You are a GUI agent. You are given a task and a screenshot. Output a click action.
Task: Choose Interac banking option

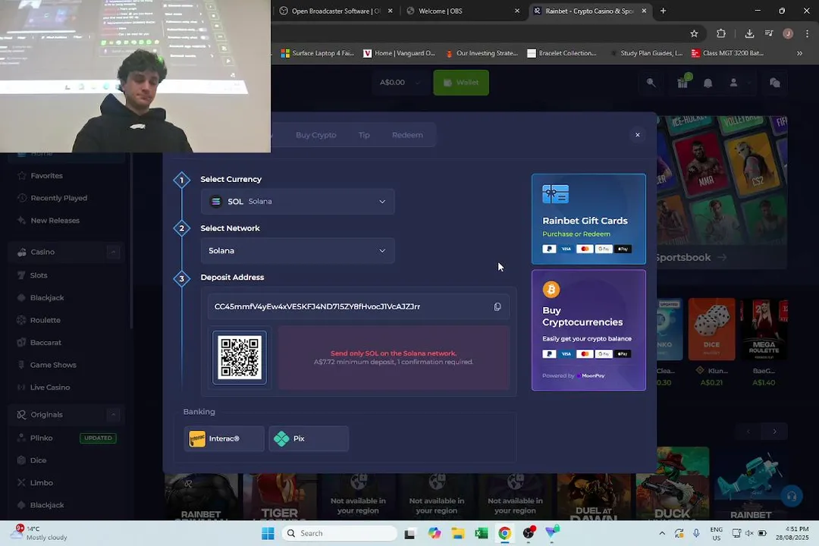[224, 438]
